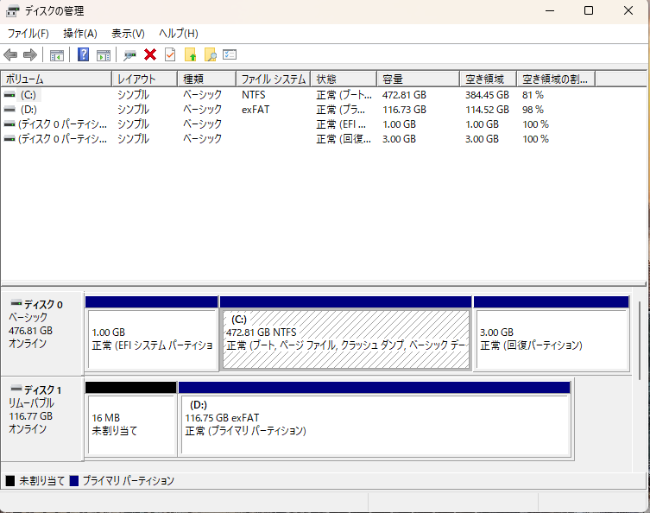Click the black 未割り当て legend swatch
Viewport: 650px width, 513px height.
(x=10, y=481)
